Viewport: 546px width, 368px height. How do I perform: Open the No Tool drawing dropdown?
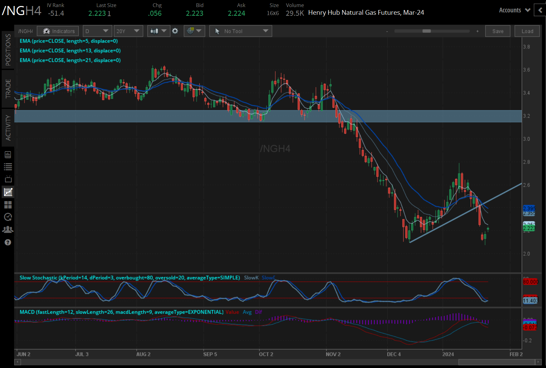coord(241,31)
